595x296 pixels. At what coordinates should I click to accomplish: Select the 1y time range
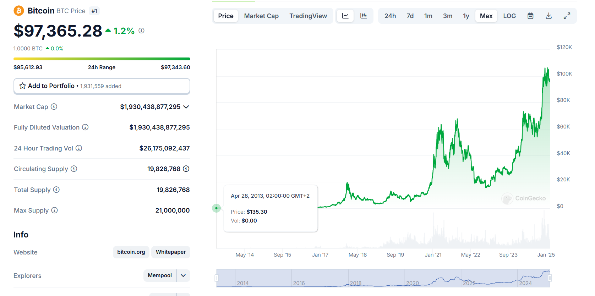(x=466, y=16)
